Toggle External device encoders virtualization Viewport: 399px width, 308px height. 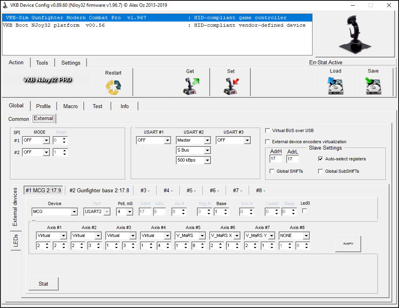click(267, 142)
